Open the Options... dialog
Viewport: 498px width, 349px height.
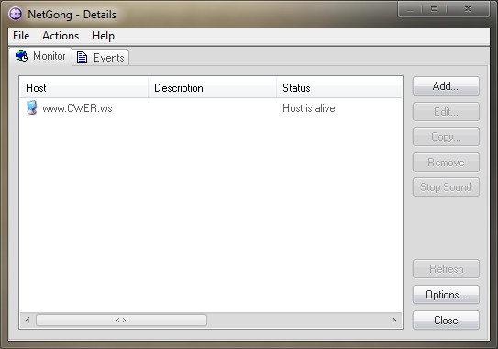(446, 295)
